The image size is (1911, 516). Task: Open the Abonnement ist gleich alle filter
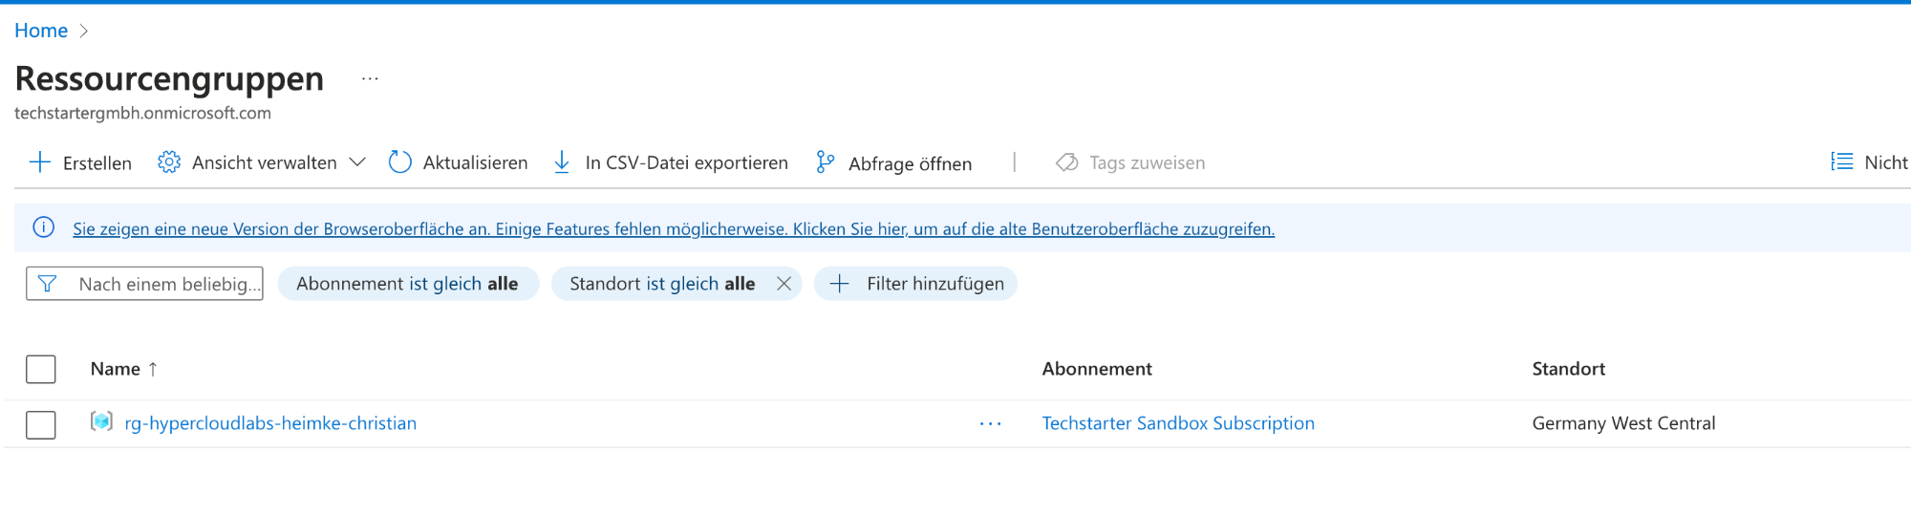pos(408,284)
